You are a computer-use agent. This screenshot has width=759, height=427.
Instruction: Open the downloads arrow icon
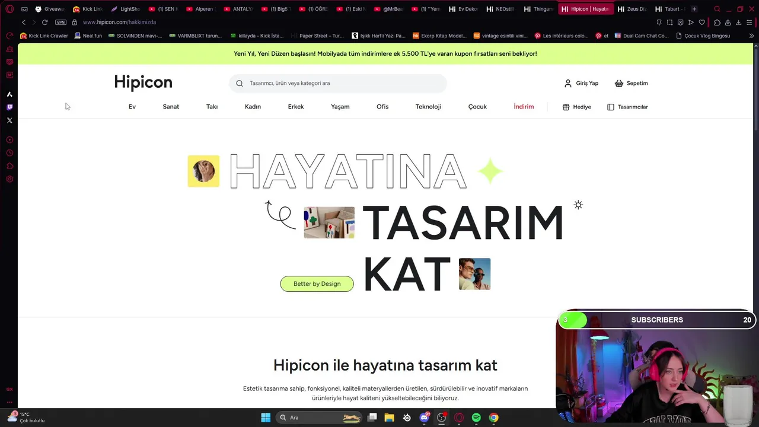pyautogui.click(x=738, y=23)
